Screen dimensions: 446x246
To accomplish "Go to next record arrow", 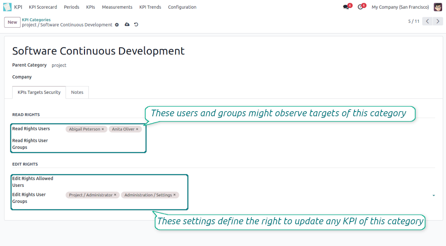I will [x=438, y=21].
